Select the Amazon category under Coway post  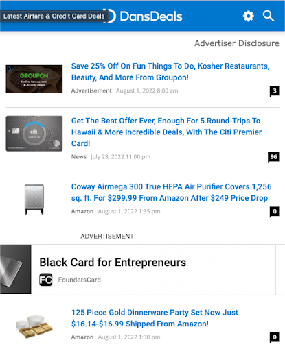(x=82, y=211)
